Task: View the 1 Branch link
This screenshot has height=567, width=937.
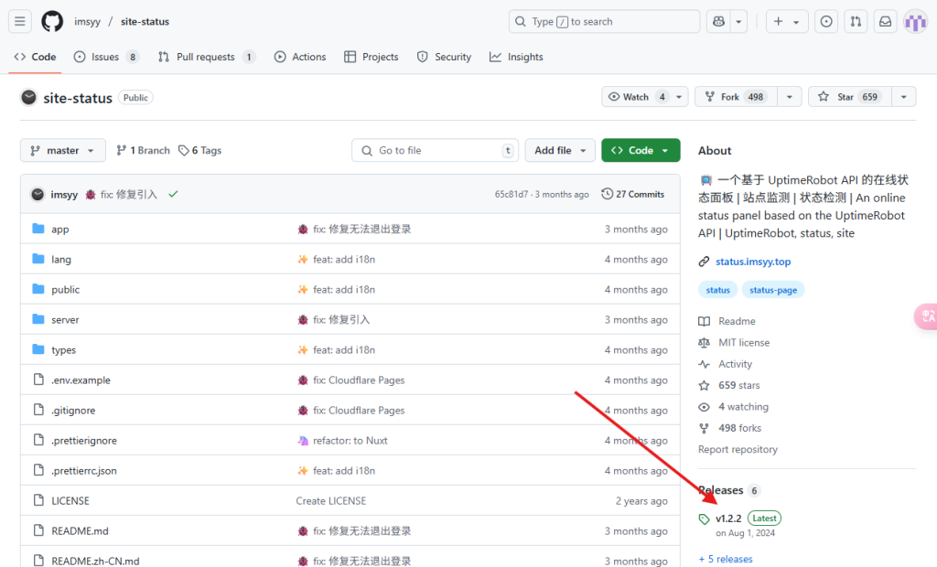Action: click(143, 151)
